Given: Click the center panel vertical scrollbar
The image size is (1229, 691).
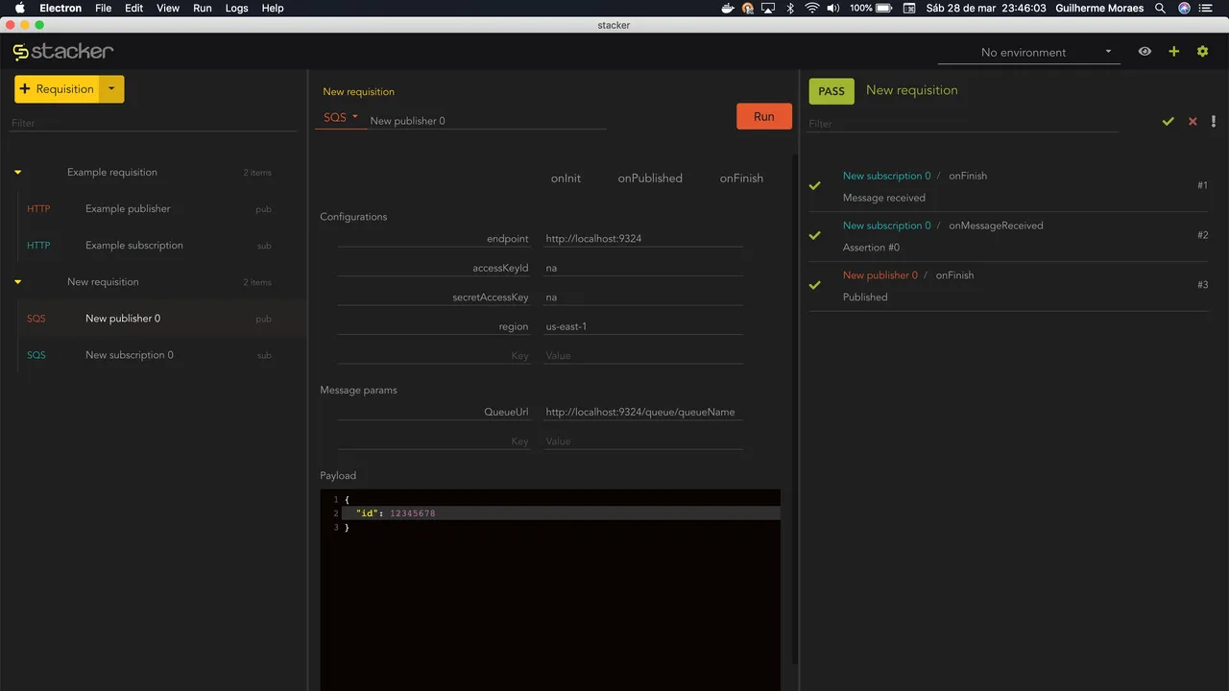Looking at the screenshot, I should pos(794,408).
